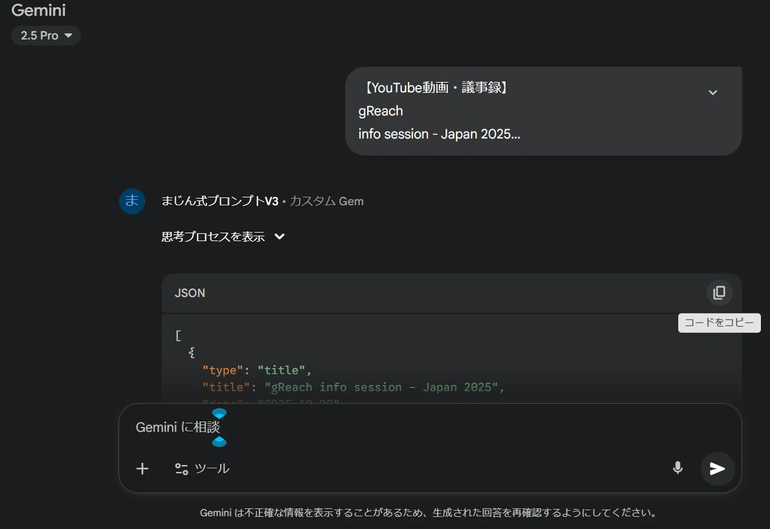Click the Gemini disclaimer text at the bottom
Screen dimensions: 770x529
[x=429, y=513]
